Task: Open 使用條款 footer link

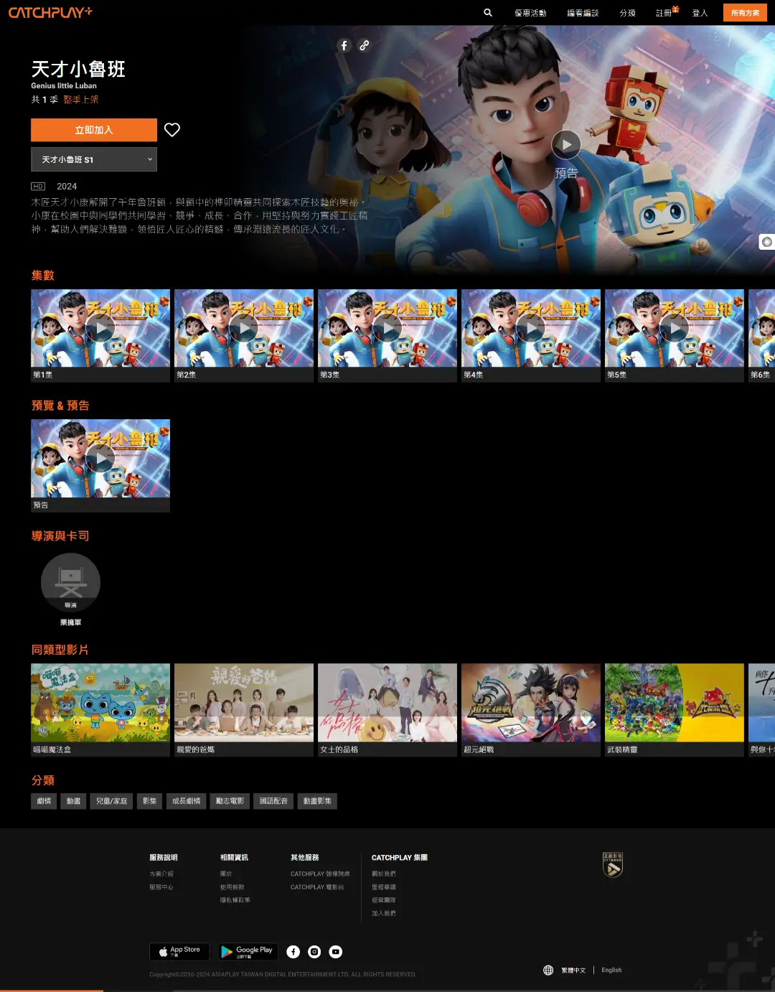Action: coord(232,887)
